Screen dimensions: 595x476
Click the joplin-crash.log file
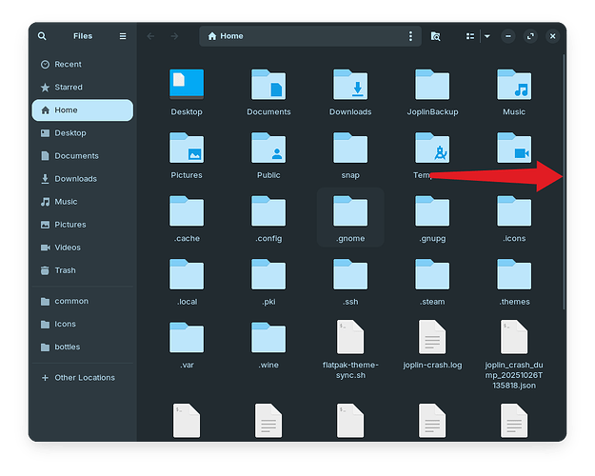432,338
